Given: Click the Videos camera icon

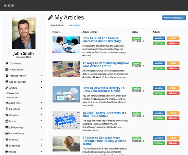Looking at the screenshot, I should [7, 152].
